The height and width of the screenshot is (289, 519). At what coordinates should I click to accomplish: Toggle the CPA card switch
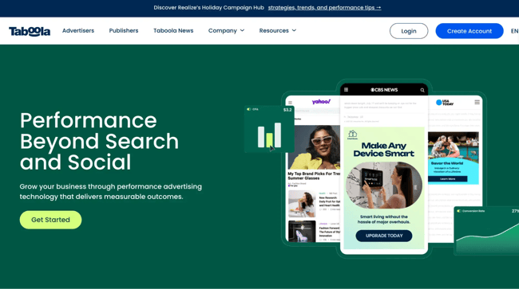[x=249, y=109]
